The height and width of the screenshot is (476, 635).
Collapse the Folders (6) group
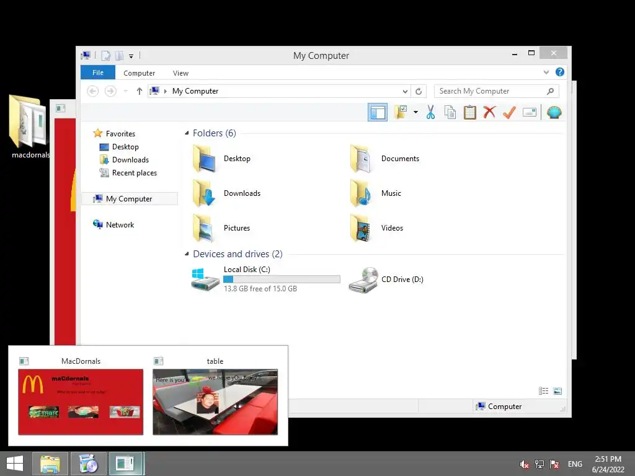point(187,133)
